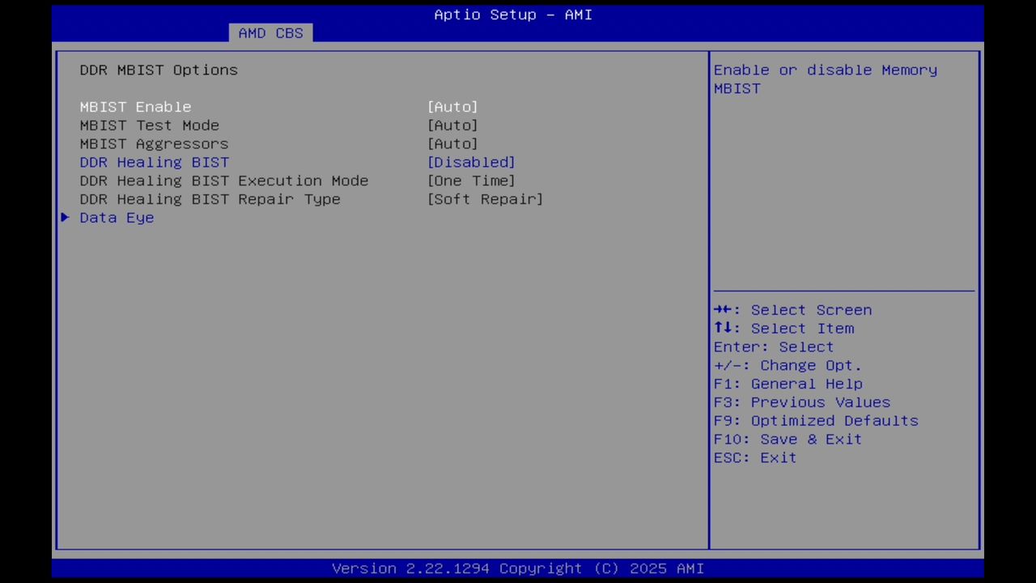
Task: Highlight the MBIST Aggressors entry
Action: point(154,143)
